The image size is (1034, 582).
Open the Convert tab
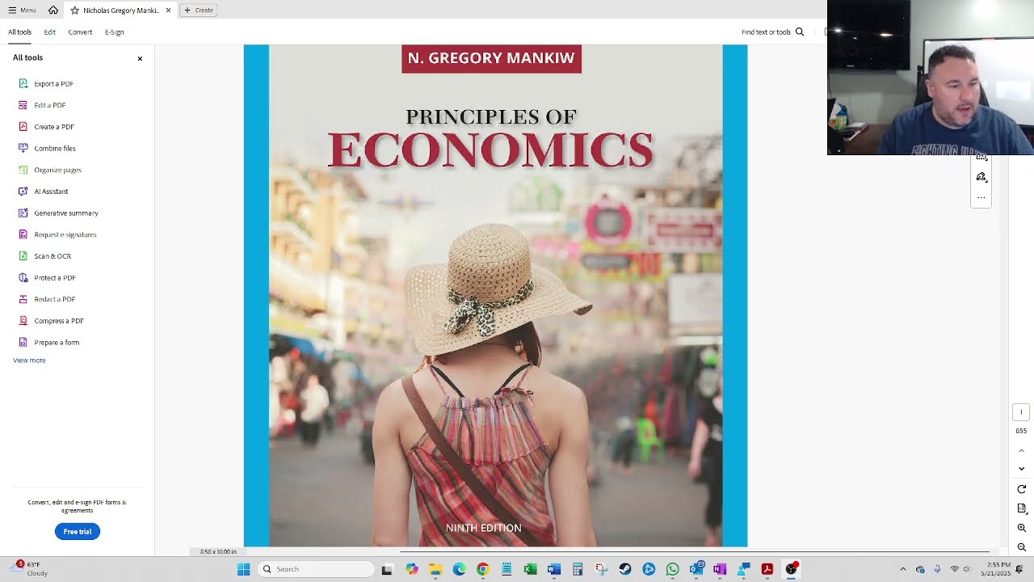point(80,32)
